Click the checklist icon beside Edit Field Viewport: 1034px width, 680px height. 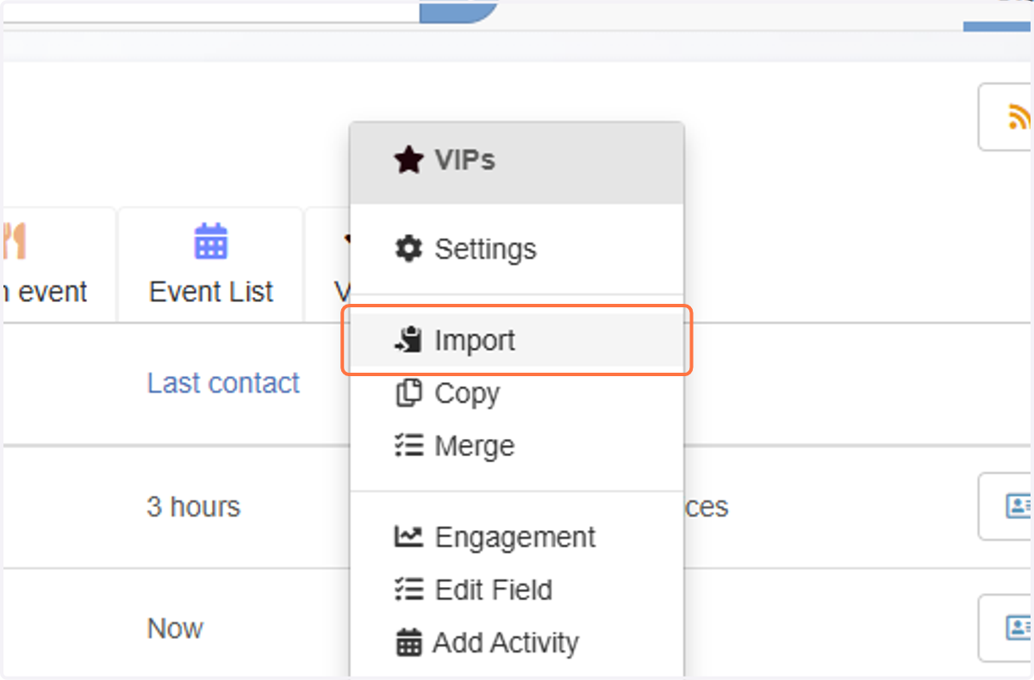click(x=408, y=590)
